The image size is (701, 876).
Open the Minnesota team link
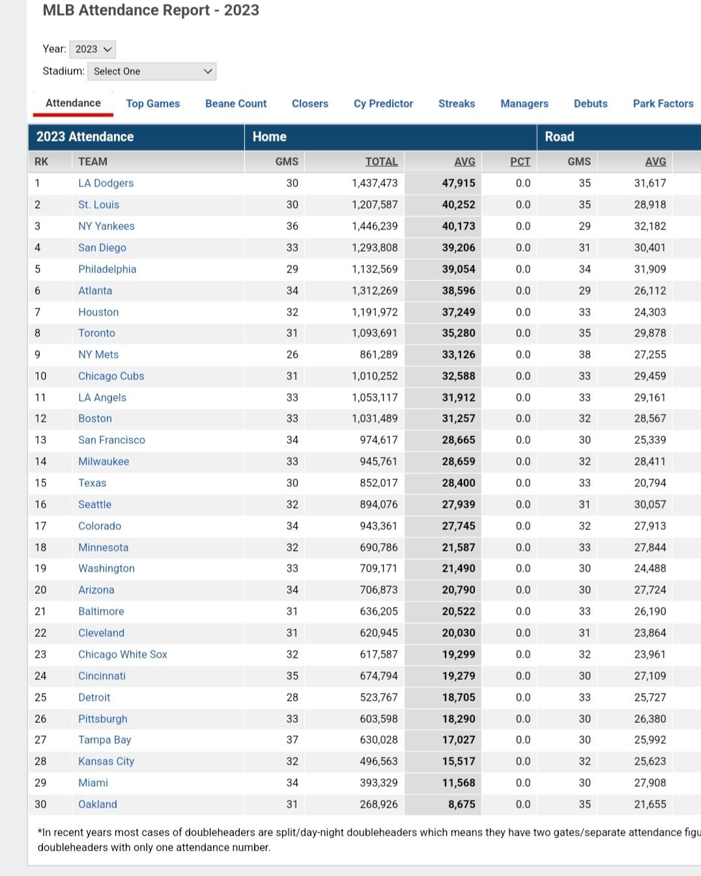103,547
